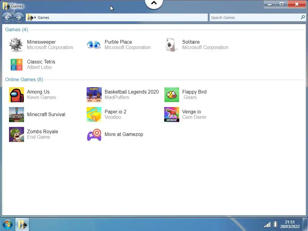Click the battery tray icon

click(x=276, y=224)
